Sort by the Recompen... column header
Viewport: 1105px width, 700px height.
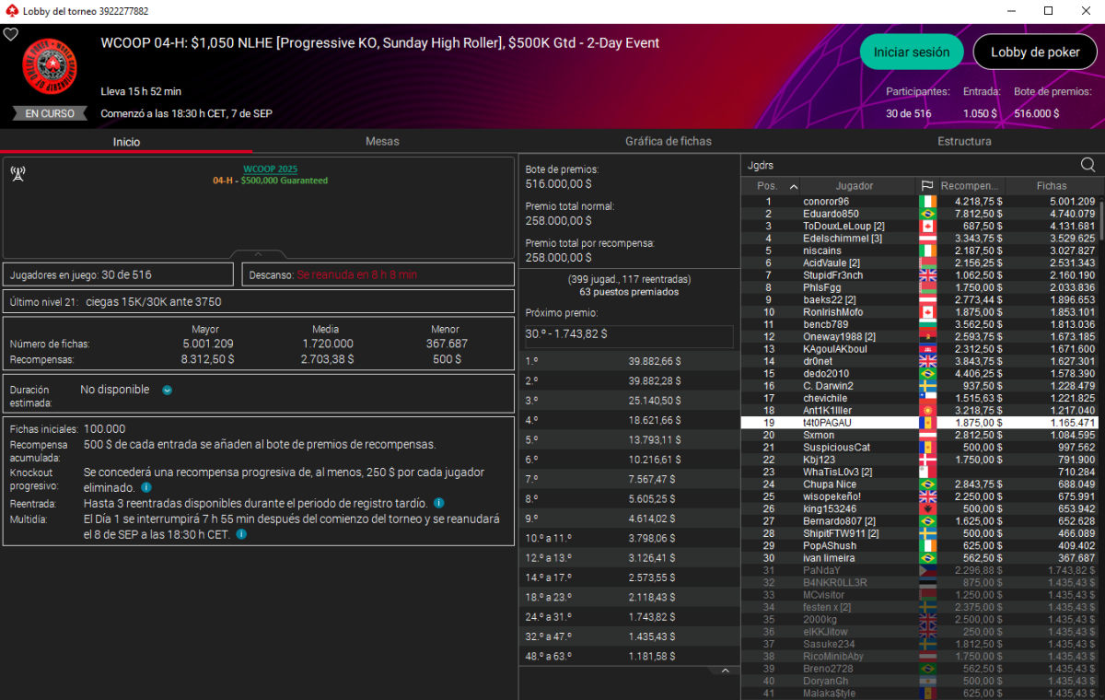tap(971, 186)
